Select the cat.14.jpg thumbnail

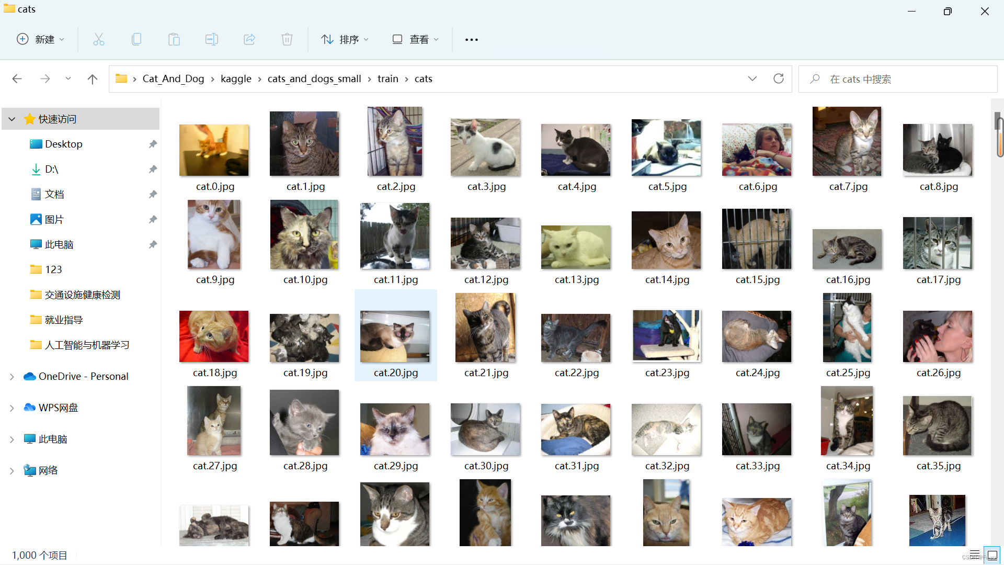coord(666,241)
